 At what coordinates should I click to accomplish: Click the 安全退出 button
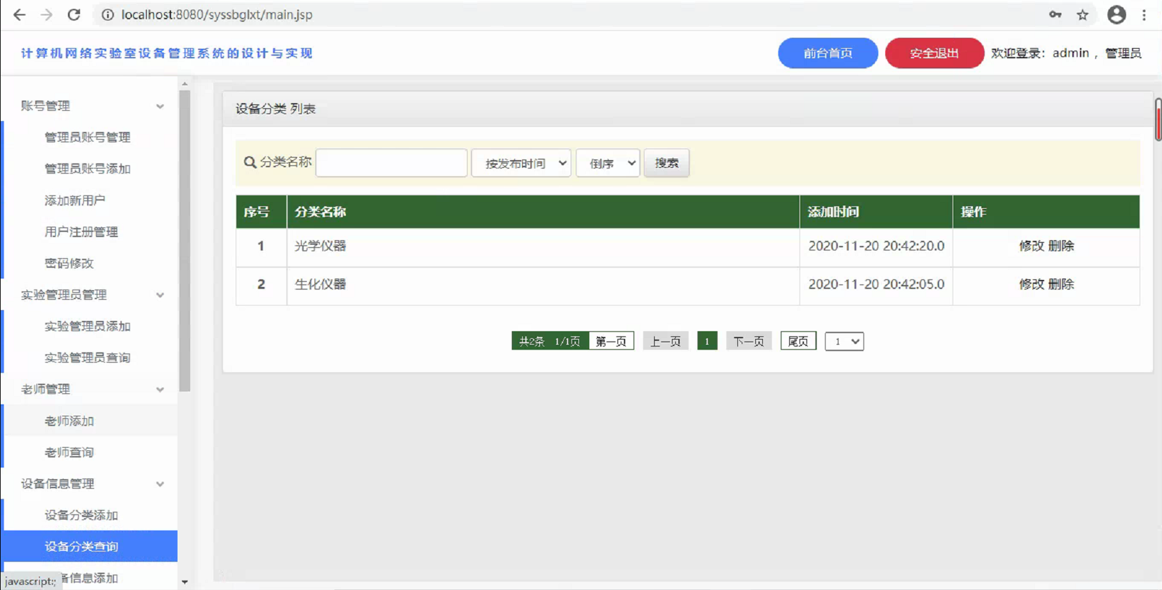click(x=934, y=53)
